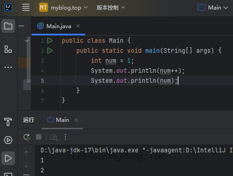
Task: Open the Structure tool window icon
Action: [8, 49]
